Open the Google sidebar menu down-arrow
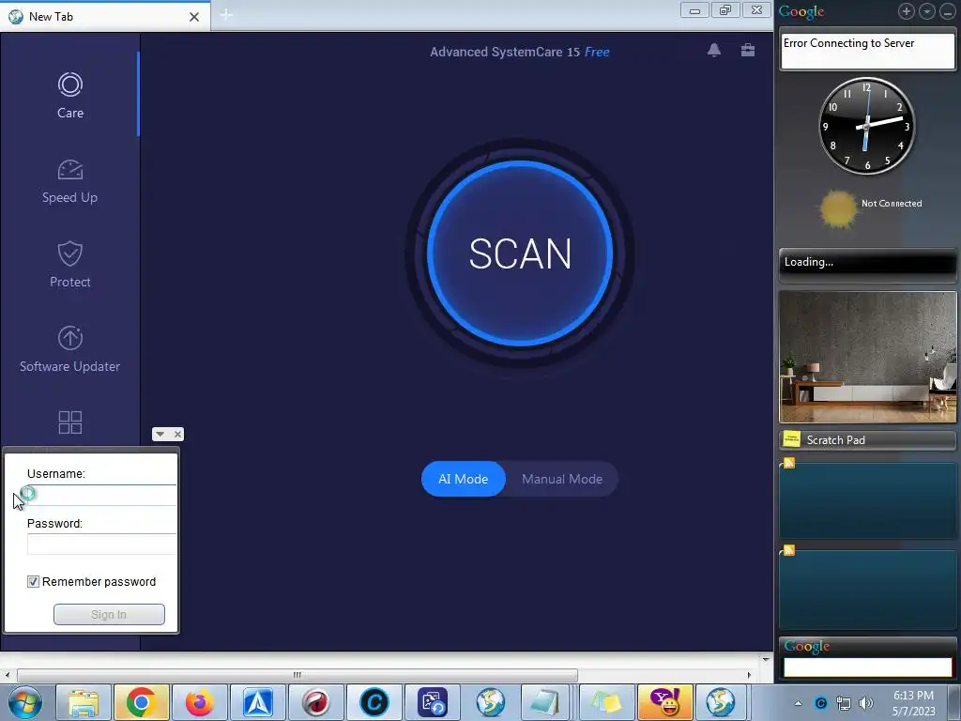961x721 pixels. 926,11
